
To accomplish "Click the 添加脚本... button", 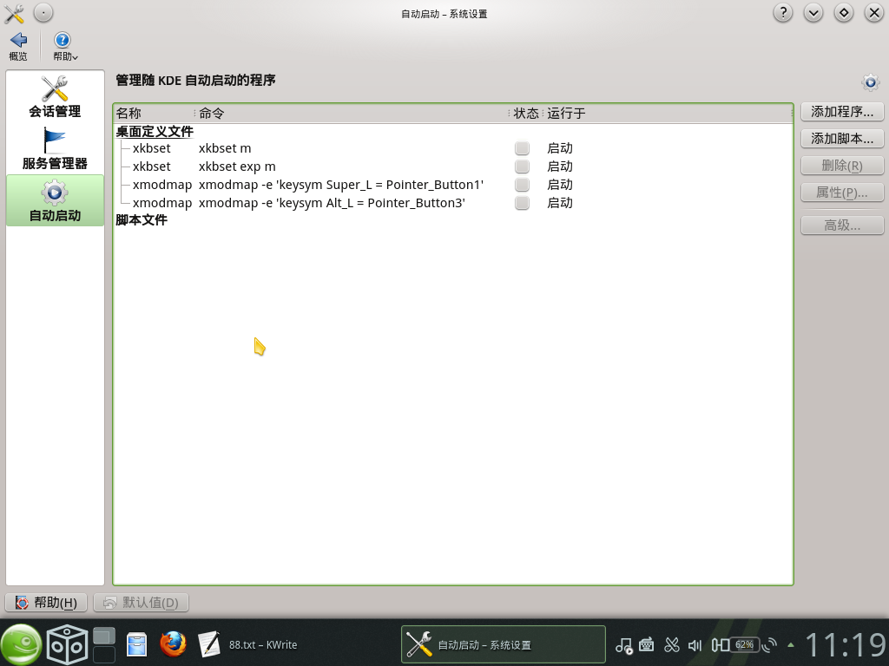I will point(842,138).
